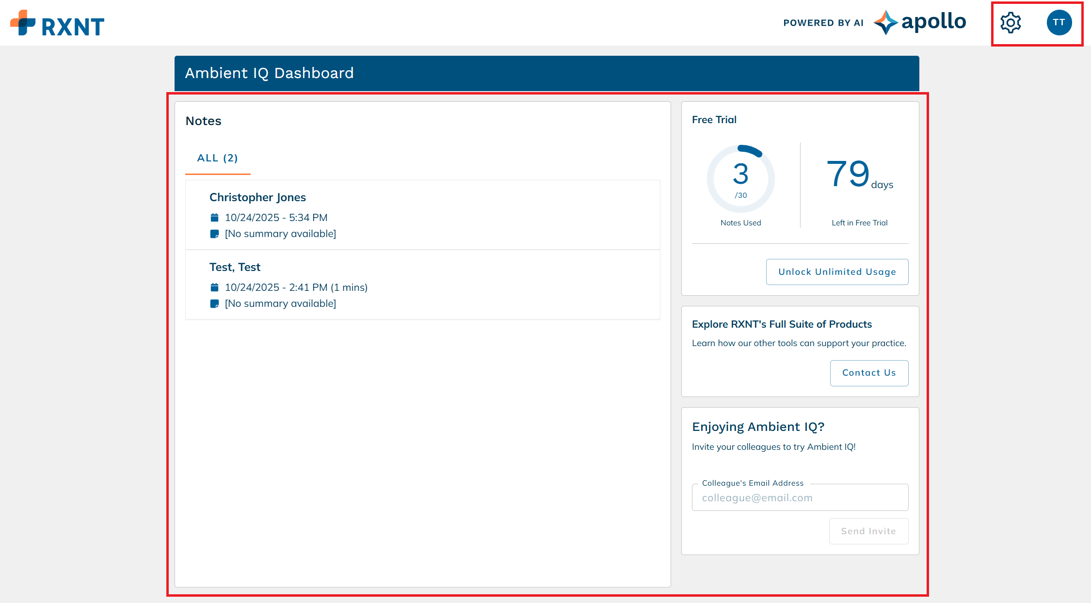Click the Apollo star logo
The width and height of the screenshot is (1091, 603).
click(885, 22)
